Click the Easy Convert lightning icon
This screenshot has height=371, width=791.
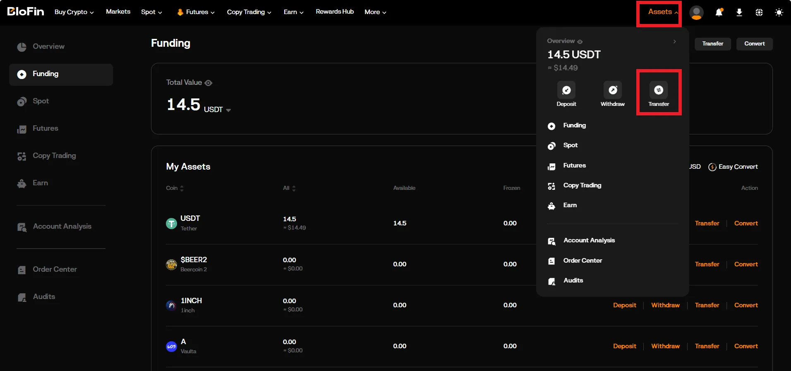712,167
